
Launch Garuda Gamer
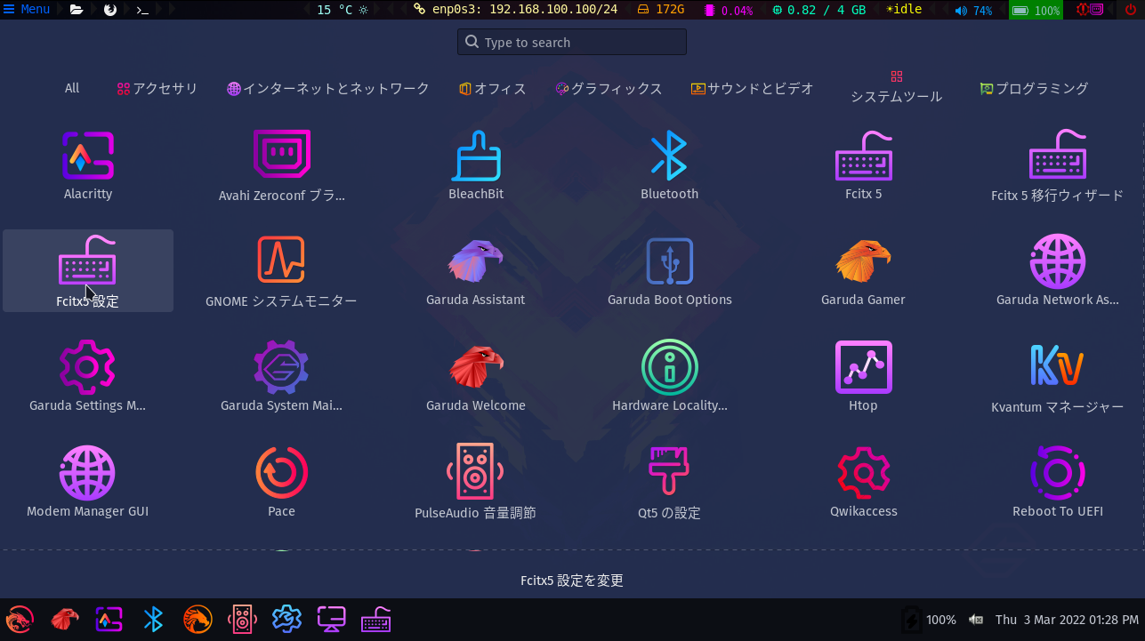(863, 272)
